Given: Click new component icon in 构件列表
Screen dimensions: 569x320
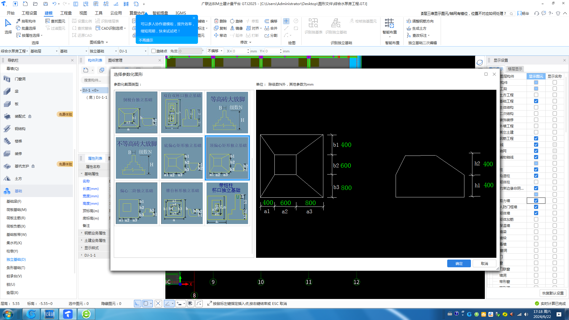Looking at the screenshot, I should click(86, 70).
